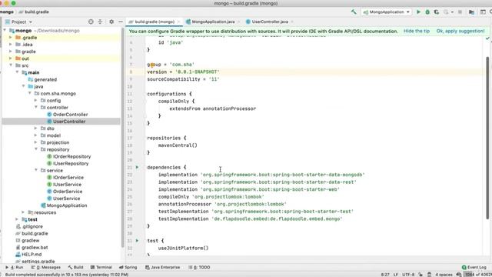The image size is (492, 277).
Task: Run with coverage icon in toolbar
Action: [x=437, y=12]
